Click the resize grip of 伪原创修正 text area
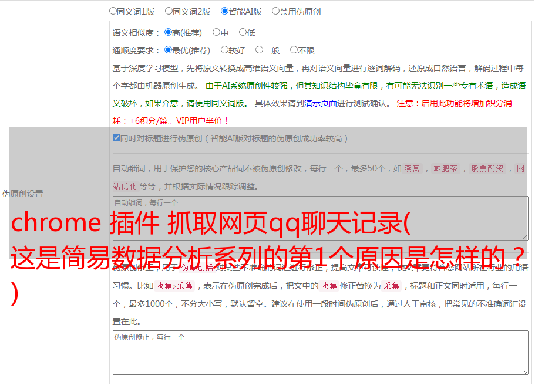535x386 pixels. 525,371
